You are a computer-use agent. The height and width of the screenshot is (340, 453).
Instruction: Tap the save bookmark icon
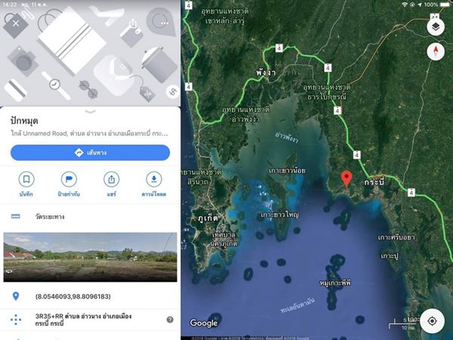26,179
